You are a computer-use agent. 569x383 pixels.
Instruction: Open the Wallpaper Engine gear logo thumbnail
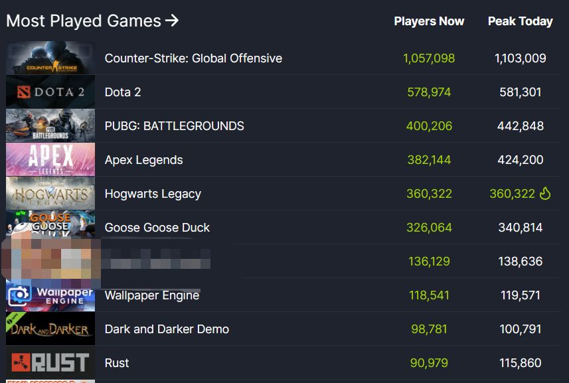coord(50,295)
